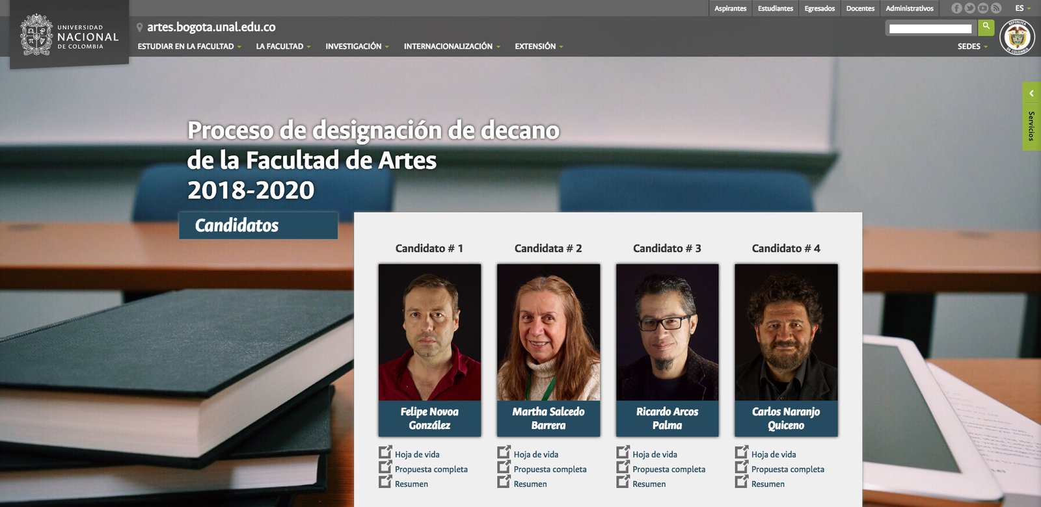Expand the Extensión dropdown menu

539,46
